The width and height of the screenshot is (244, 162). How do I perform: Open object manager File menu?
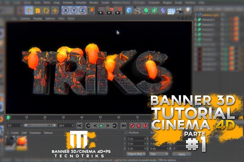click(201, 9)
